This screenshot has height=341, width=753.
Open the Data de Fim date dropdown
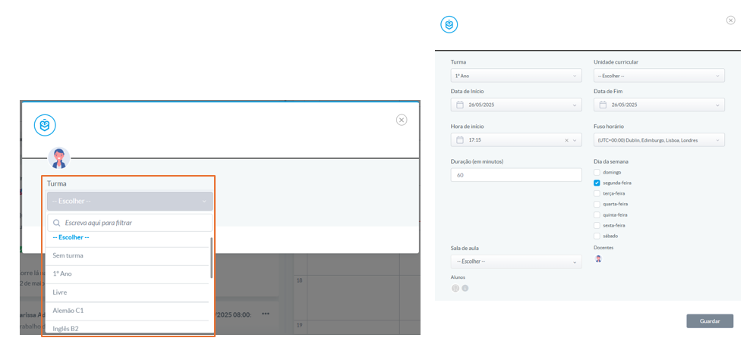click(660, 105)
